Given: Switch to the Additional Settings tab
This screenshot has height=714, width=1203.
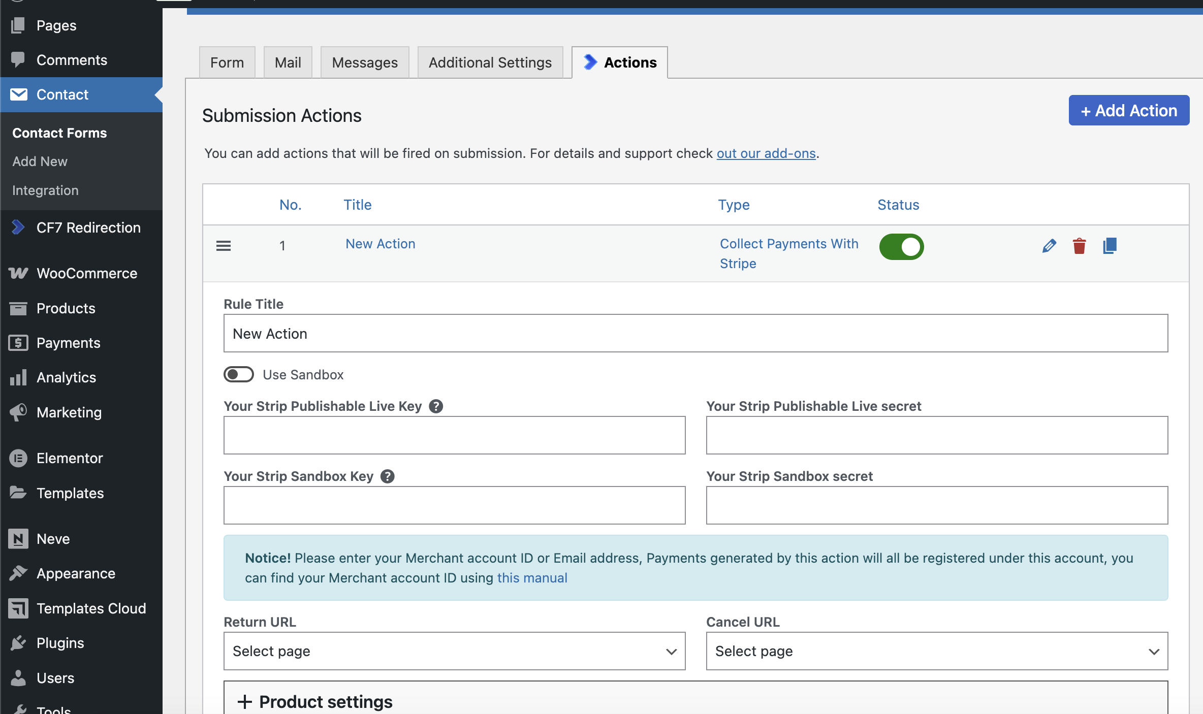Looking at the screenshot, I should click(490, 62).
